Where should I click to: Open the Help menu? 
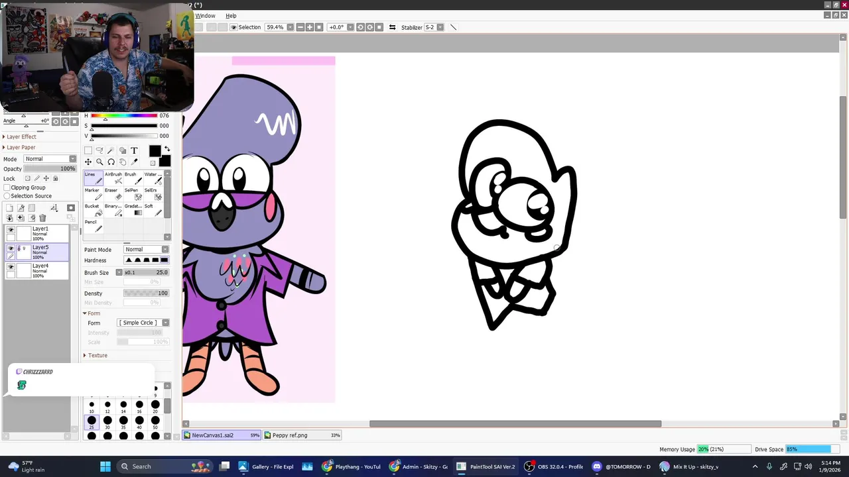point(231,16)
